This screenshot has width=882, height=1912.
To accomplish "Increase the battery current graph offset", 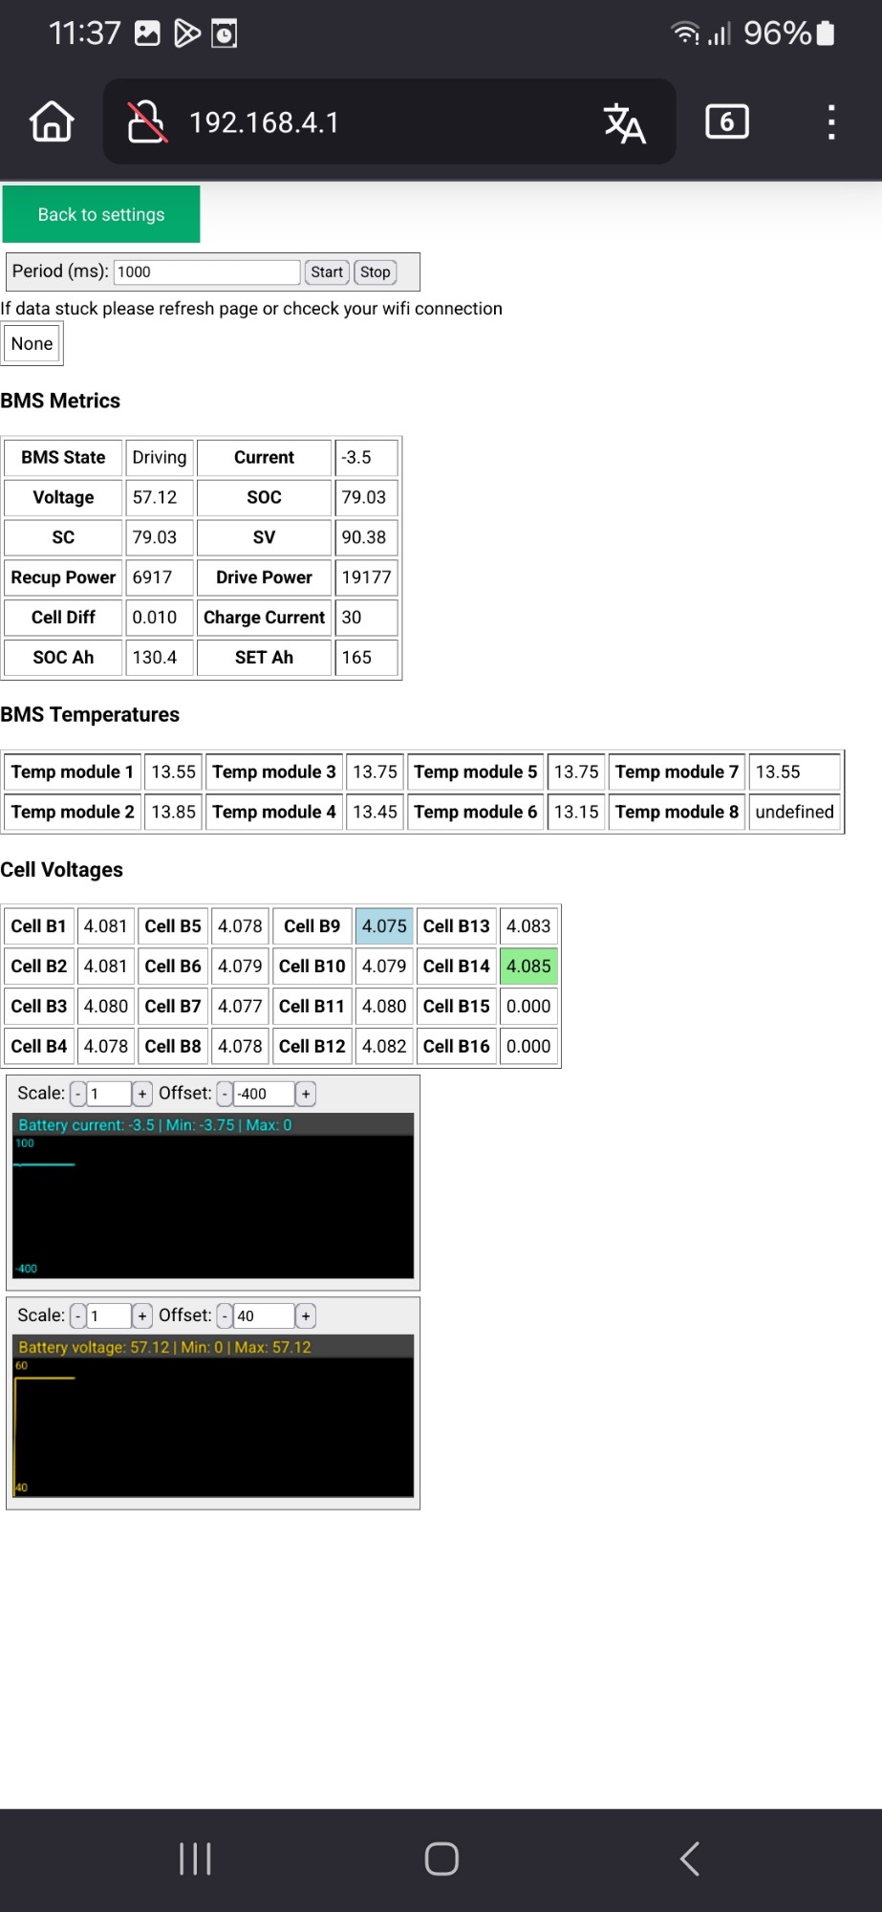I will point(306,1094).
